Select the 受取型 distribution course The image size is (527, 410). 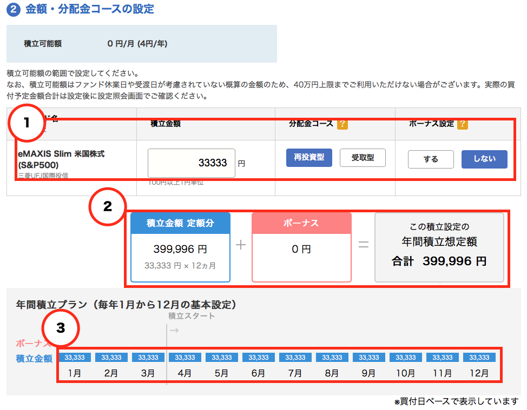click(x=363, y=158)
